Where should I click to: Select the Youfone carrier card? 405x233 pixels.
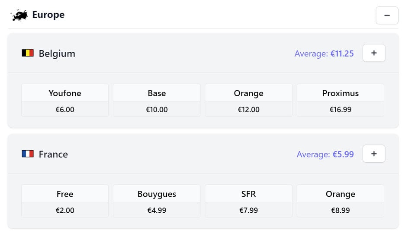[x=65, y=100]
